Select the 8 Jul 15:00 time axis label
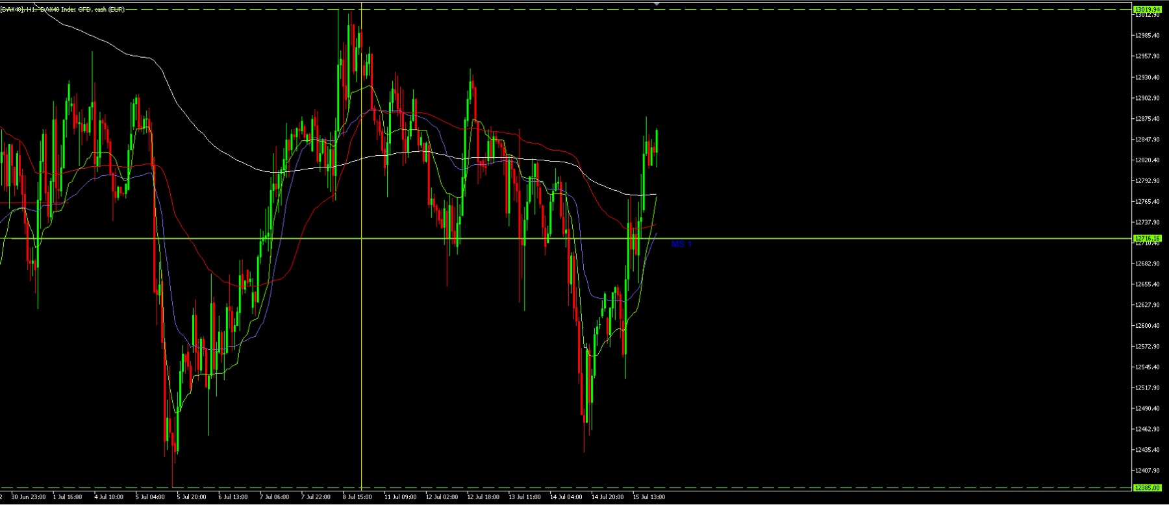Viewport: 1169px width, 505px height. tap(357, 497)
